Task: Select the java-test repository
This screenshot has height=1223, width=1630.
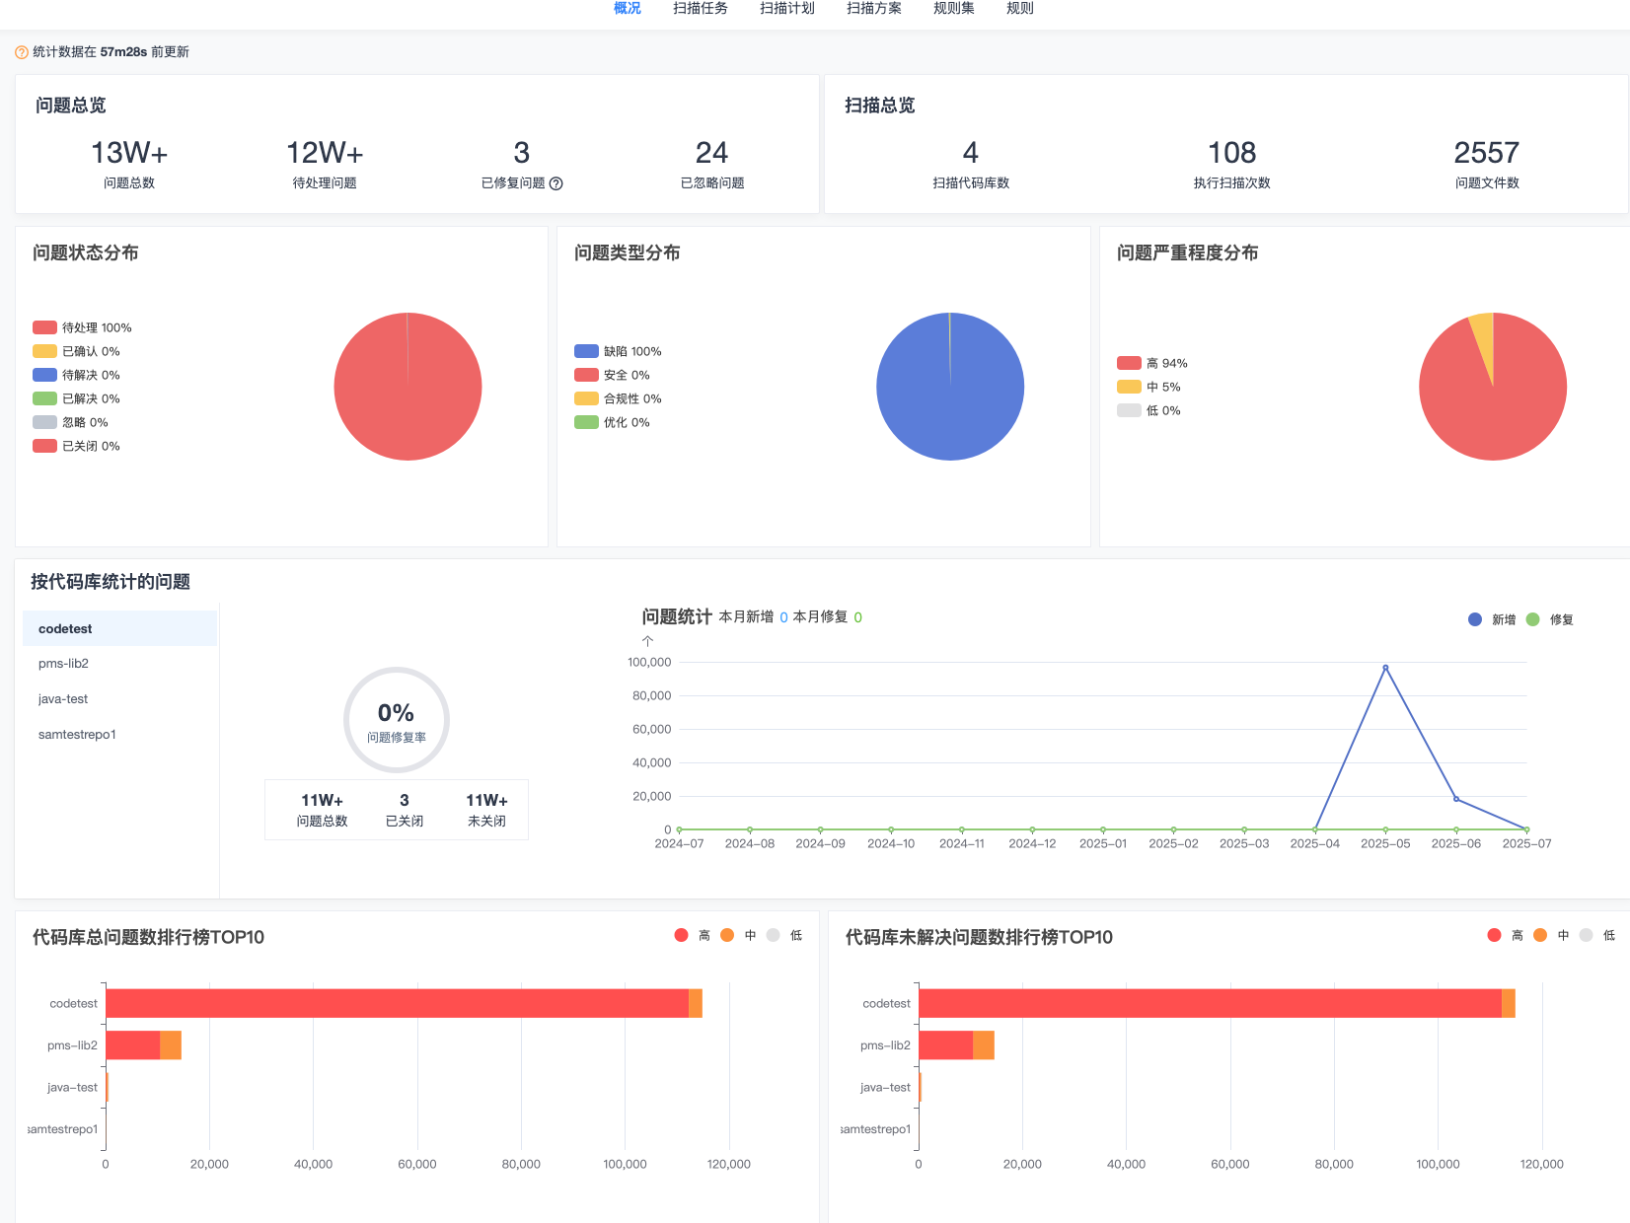Action: click(x=63, y=699)
